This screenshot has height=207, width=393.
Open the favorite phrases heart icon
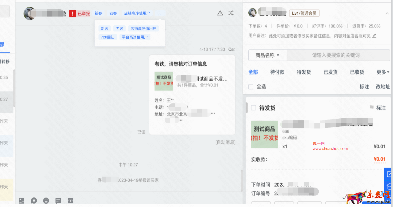34,200
